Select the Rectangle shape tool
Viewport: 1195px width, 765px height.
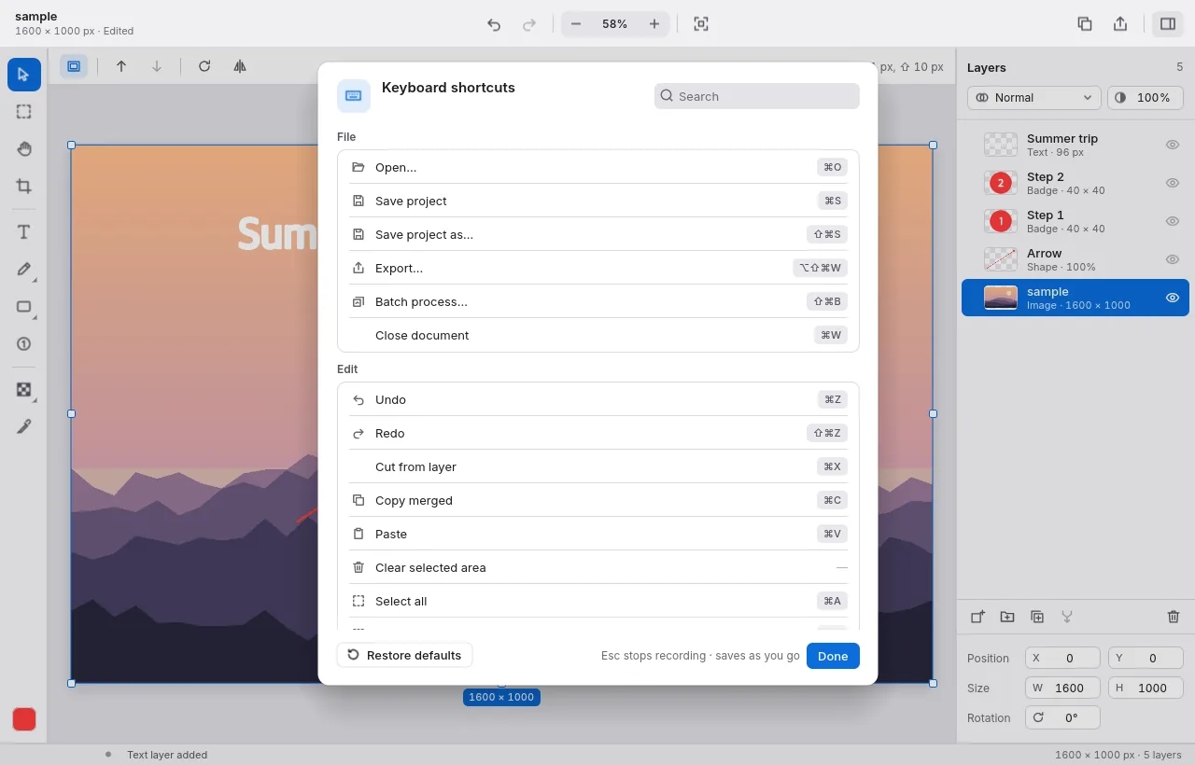24,306
